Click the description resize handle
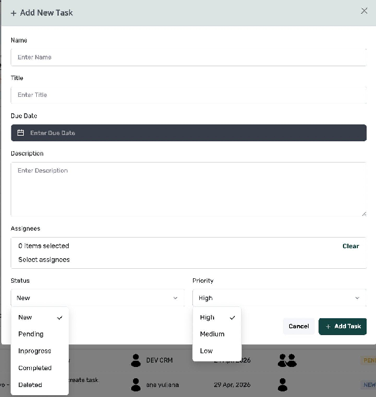This screenshot has width=376, height=397. 364,214
